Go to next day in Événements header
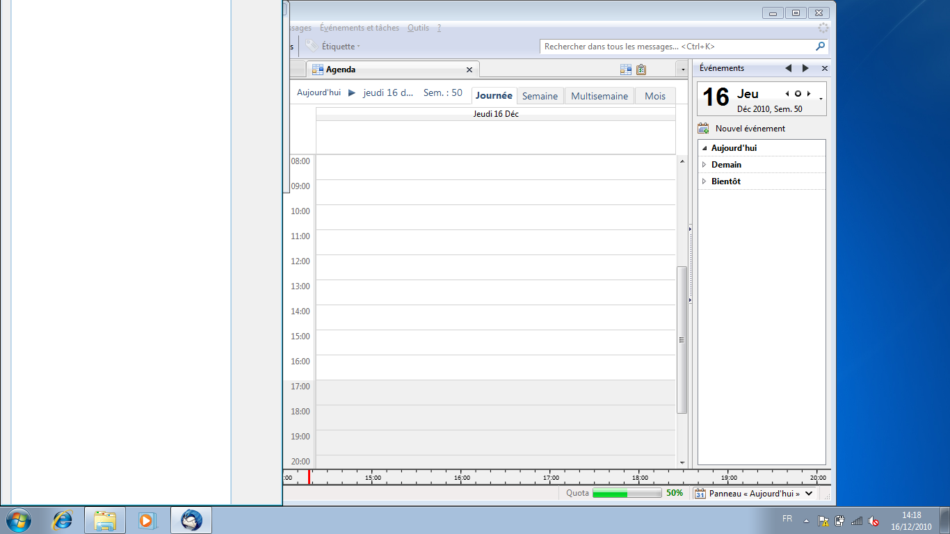This screenshot has width=950, height=534. [x=805, y=68]
